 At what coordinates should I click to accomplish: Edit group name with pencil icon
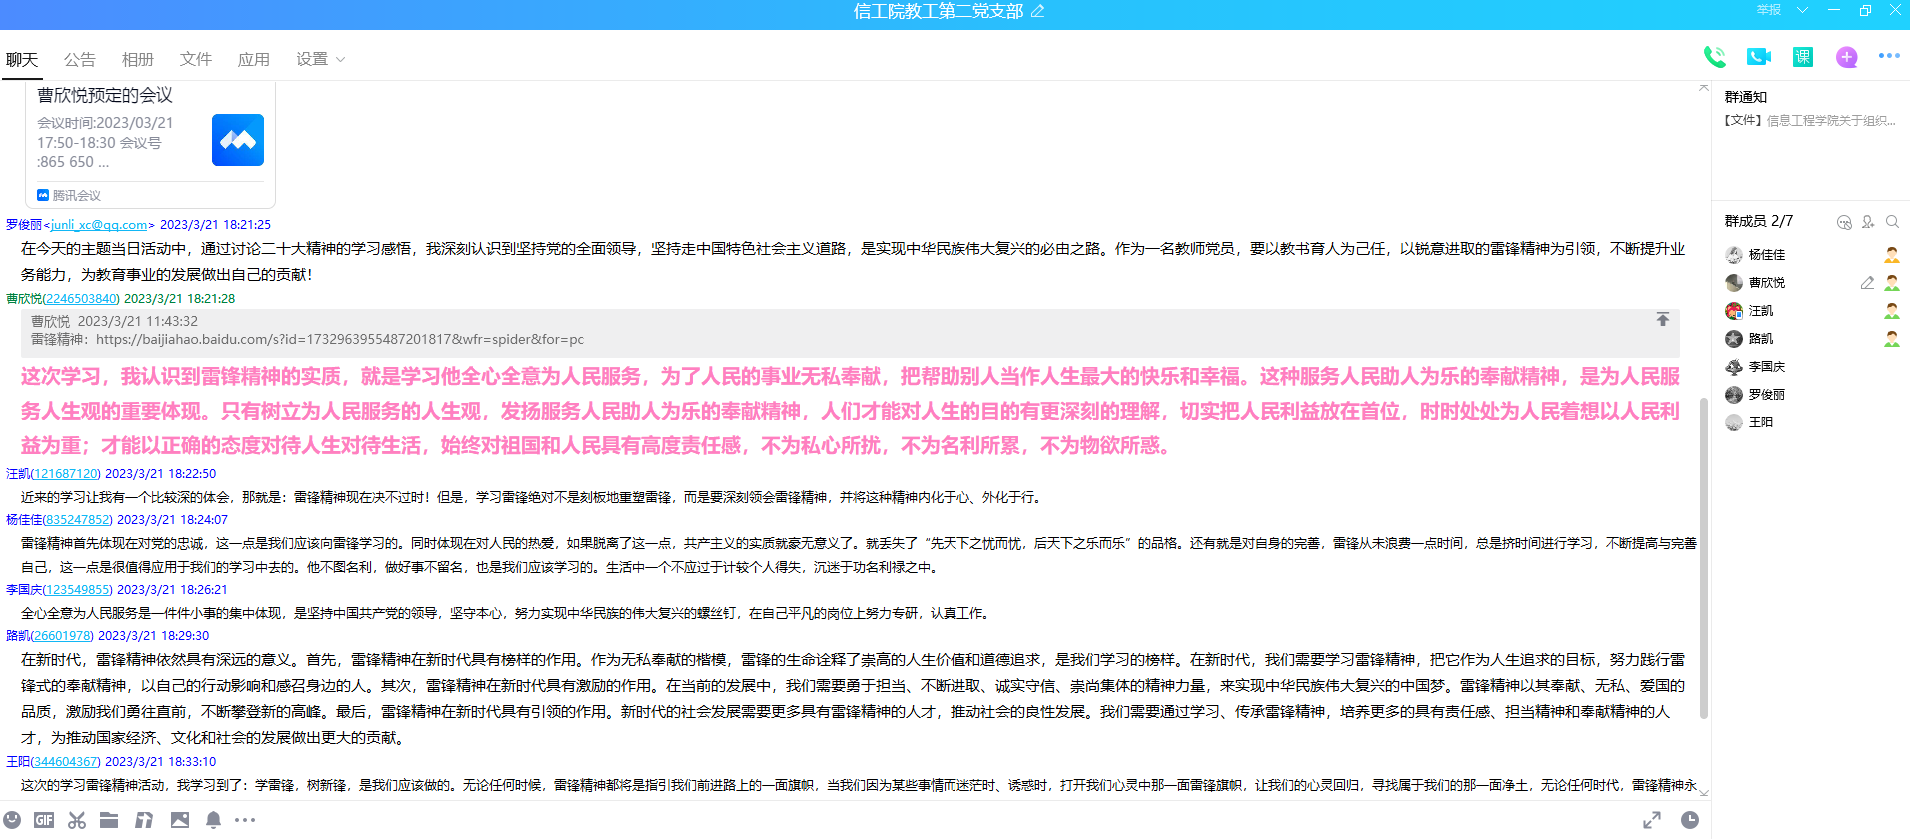1038,11
